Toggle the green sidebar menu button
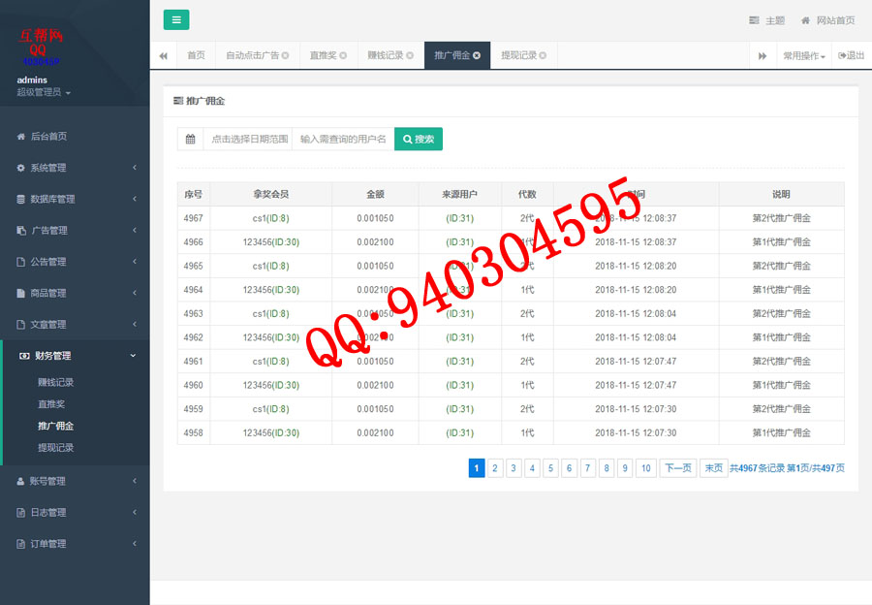The height and width of the screenshot is (605, 872). (x=176, y=20)
